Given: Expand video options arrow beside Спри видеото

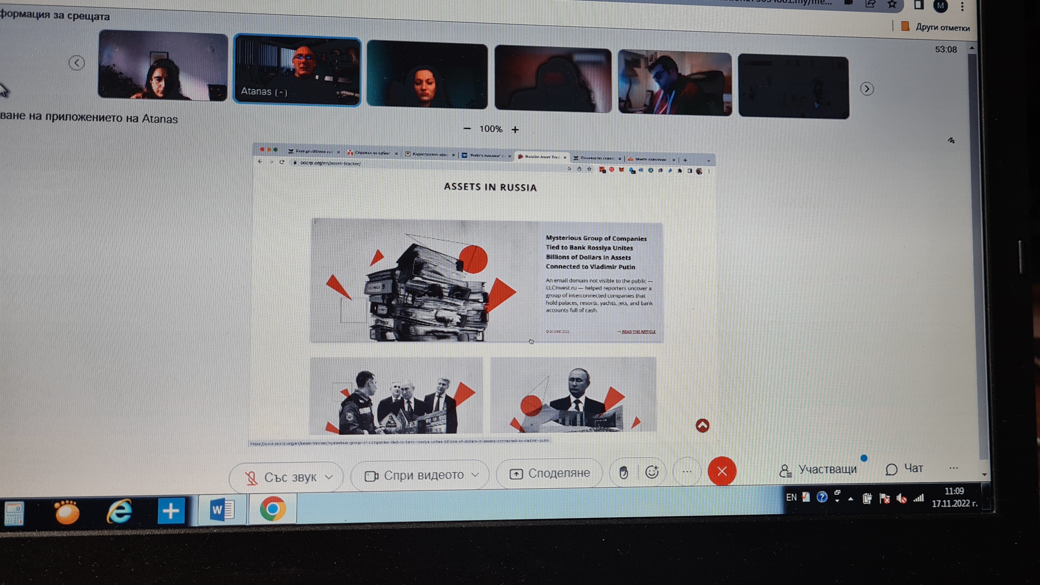Looking at the screenshot, I should point(475,474).
